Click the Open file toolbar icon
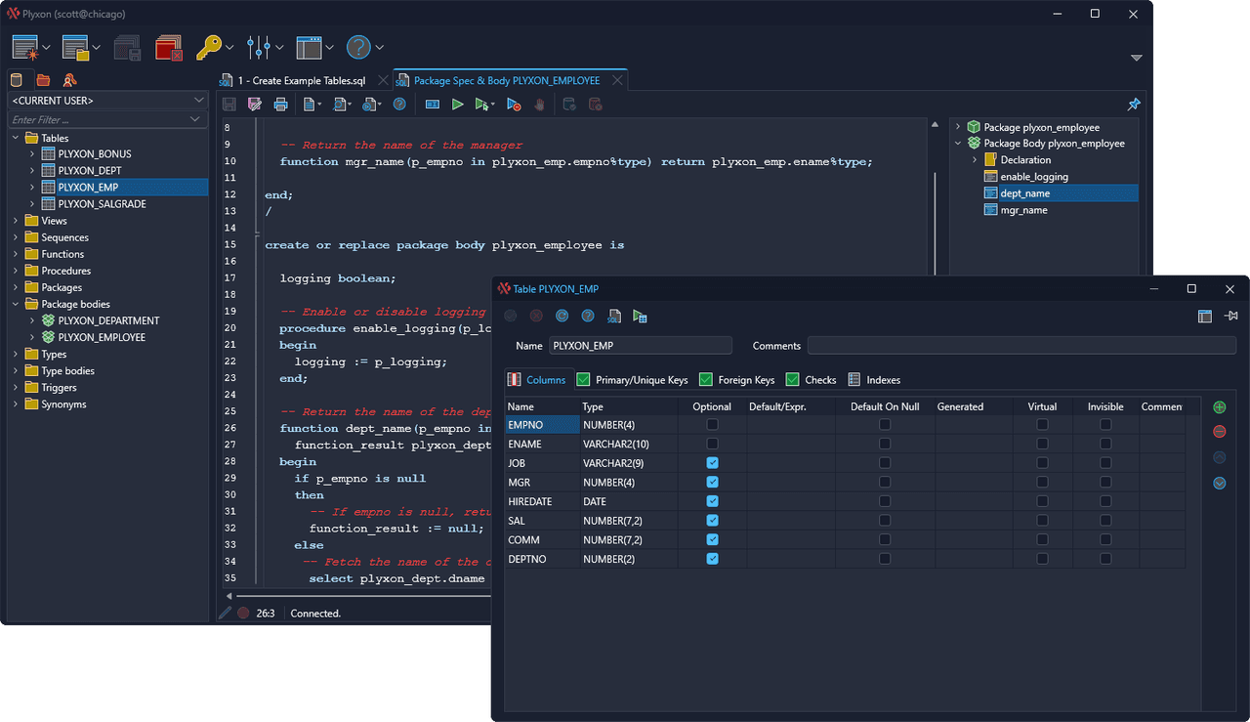 pyautogui.click(x=76, y=47)
